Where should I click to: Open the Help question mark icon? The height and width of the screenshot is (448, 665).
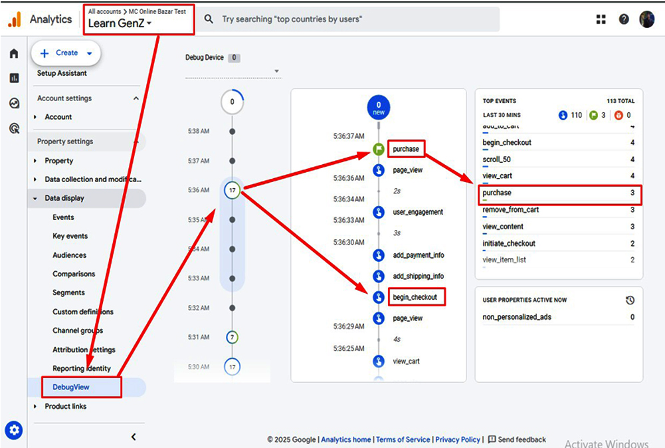(624, 19)
